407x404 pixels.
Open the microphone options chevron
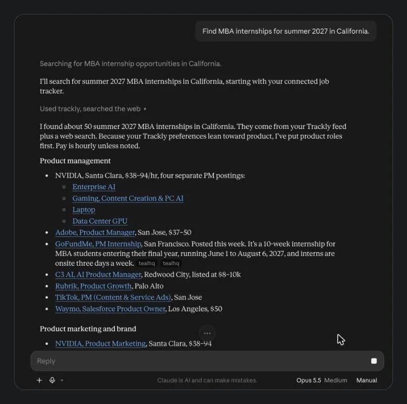tap(62, 380)
